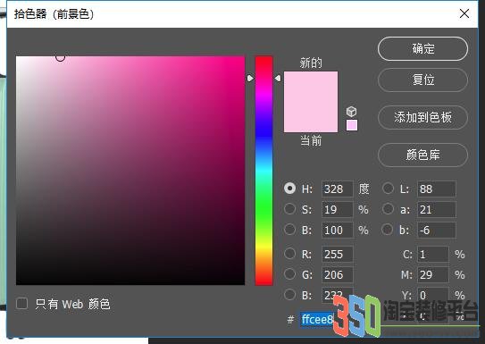Close the 拾色器 dialog
485x344 pixels.
coord(464,13)
